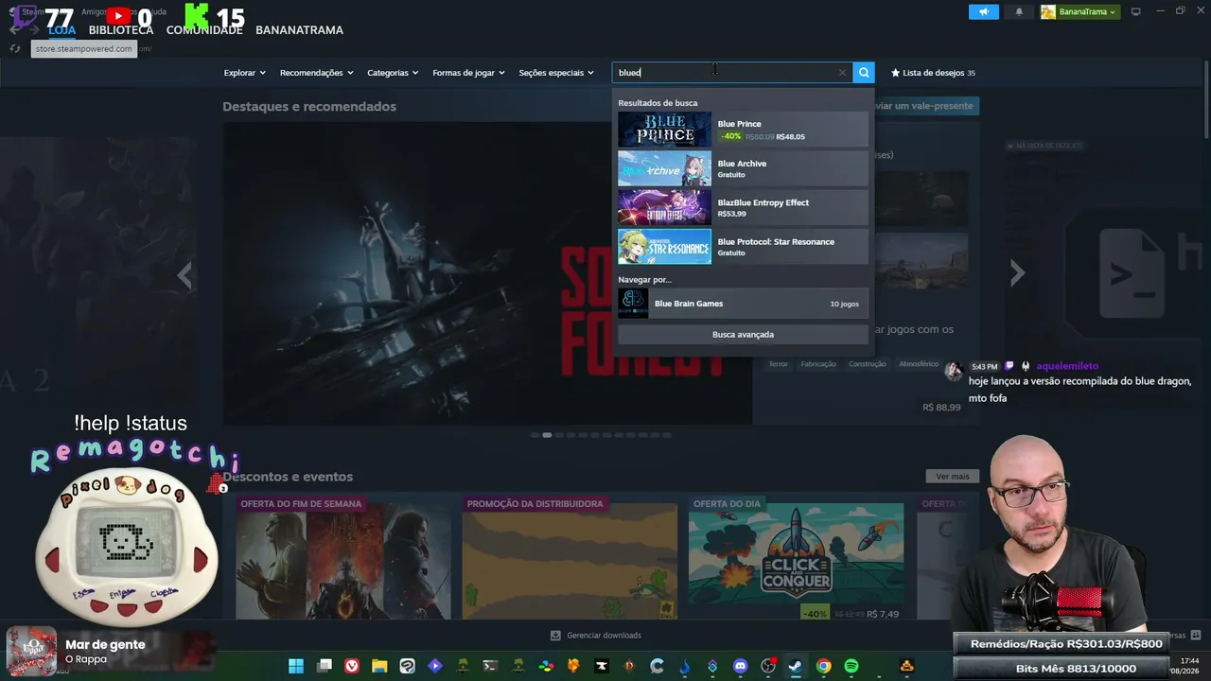Open the Promoção da distribuidora card
Screen dimensions: 1211x681
[x=570, y=558]
